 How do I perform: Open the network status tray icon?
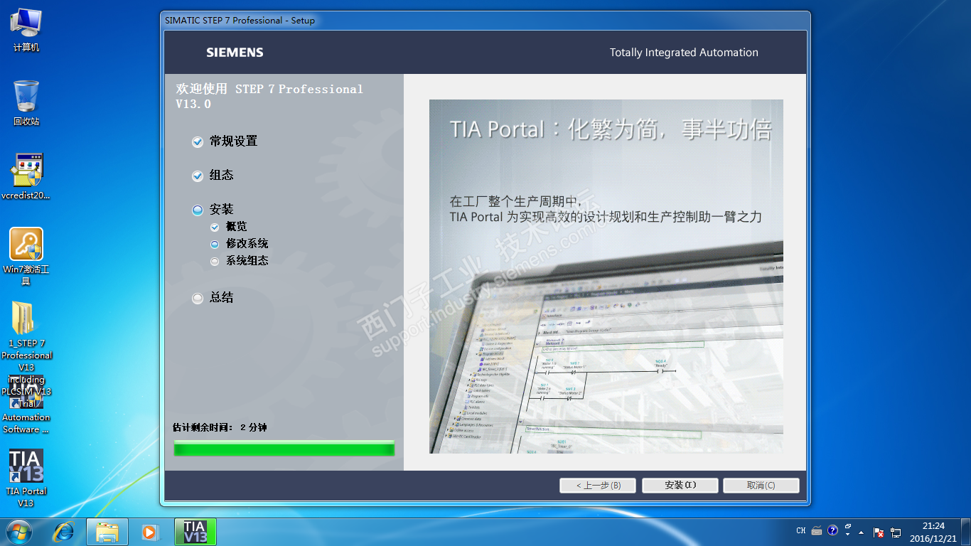click(896, 532)
